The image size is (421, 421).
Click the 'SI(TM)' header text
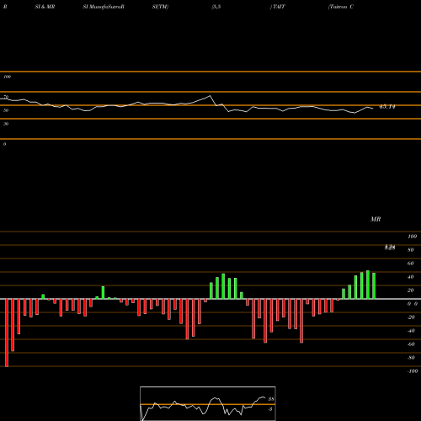(160, 7)
